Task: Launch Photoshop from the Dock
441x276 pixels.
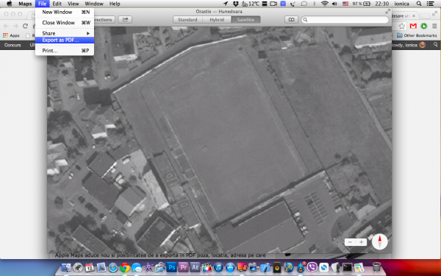Action: (x=171, y=267)
